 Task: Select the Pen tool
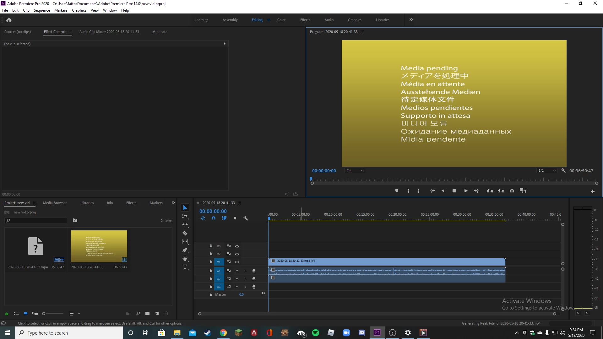(185, 250)
